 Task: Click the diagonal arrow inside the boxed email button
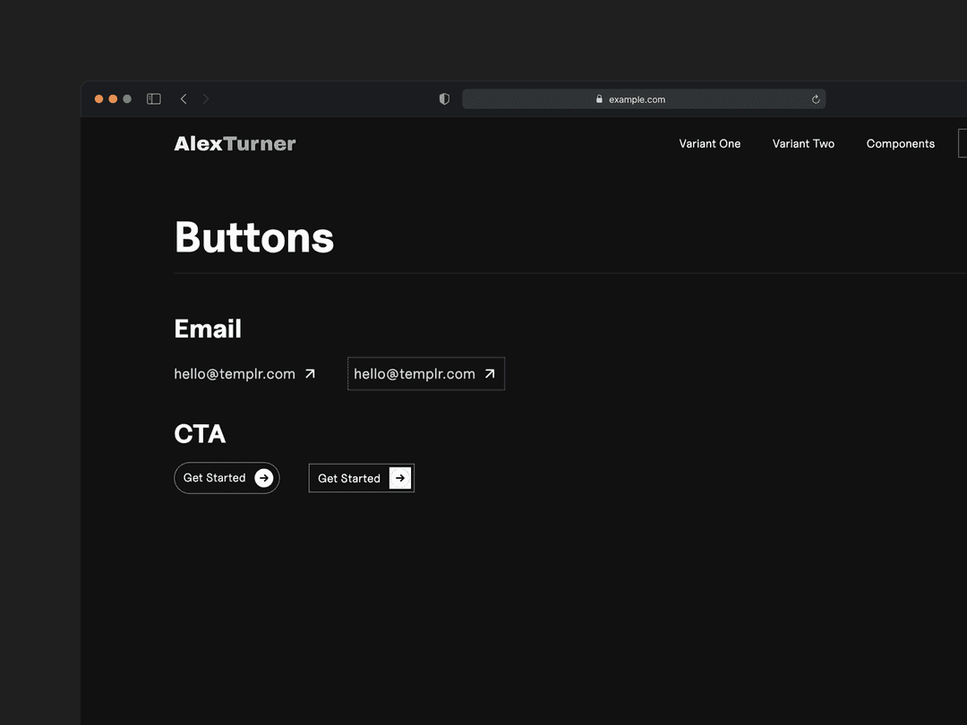pos(489,373)
